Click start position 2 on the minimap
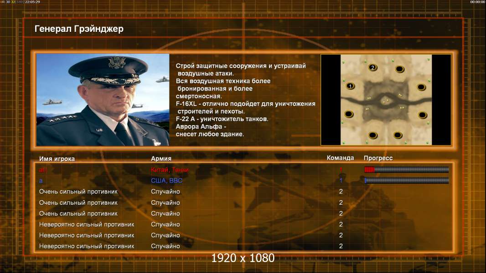Image resolution: width=486 pixels, height=273 pixels. tap(372, 67)
